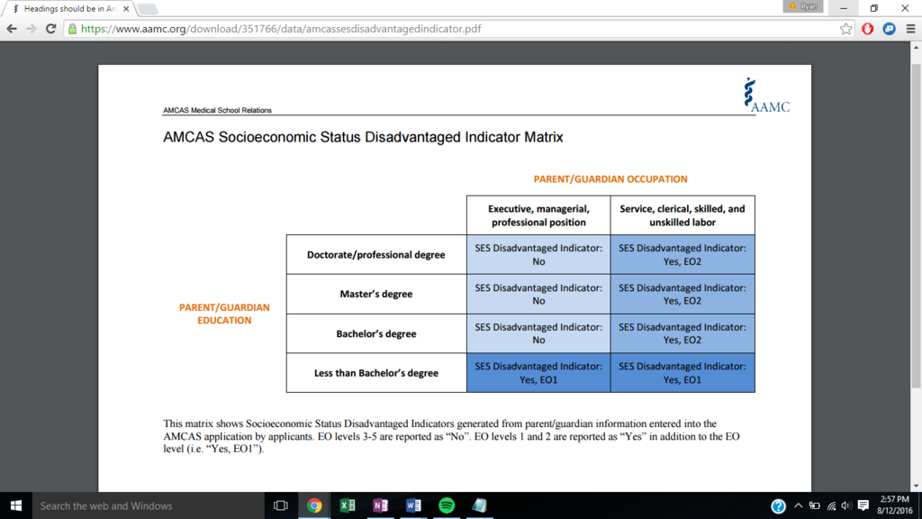Image resolution: width=922 pixels, height=519 pixels.
Task: Click the Bachelor's row 'Yes, EO2' cell
Action: point(682,333)
